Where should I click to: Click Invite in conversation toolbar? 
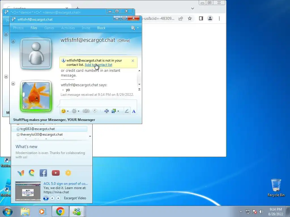tap(86, 28)
